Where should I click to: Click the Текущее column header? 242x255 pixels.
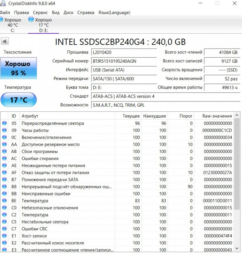128,116
